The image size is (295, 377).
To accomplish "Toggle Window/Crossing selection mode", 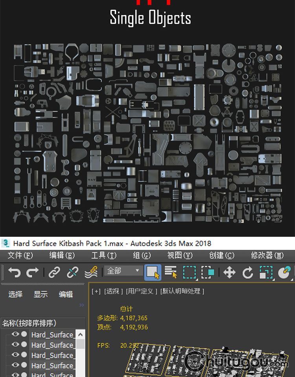I will point(208,273).
